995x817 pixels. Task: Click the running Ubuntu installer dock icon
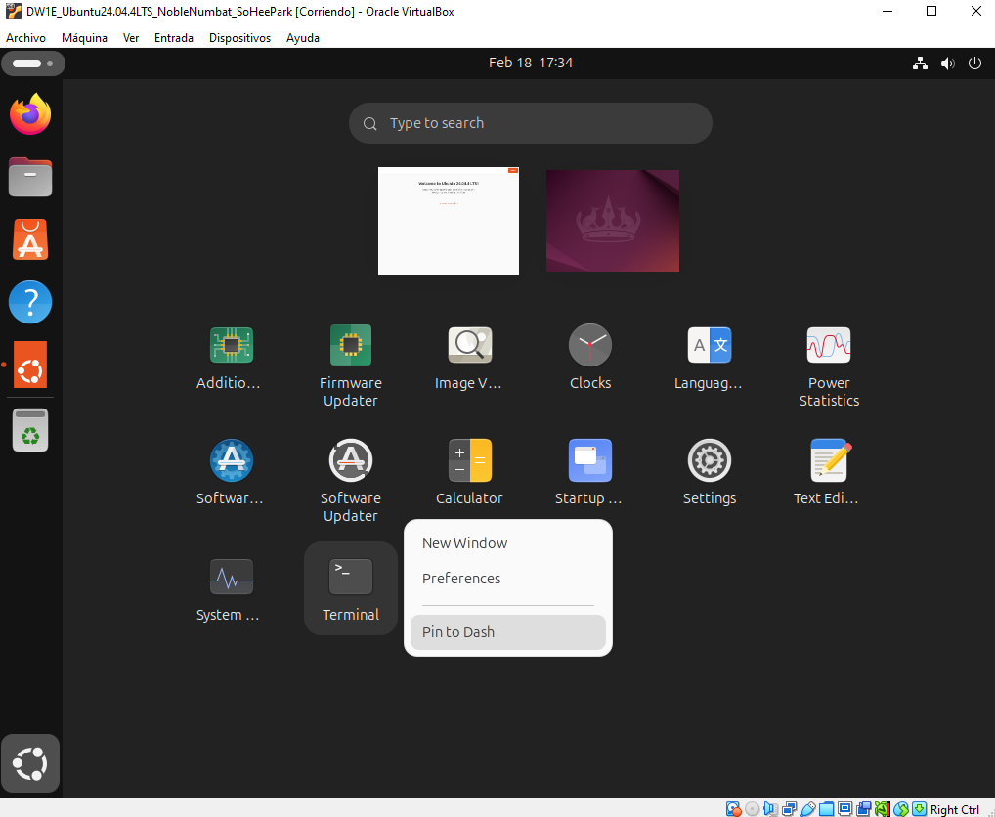[x=30, y=365]
